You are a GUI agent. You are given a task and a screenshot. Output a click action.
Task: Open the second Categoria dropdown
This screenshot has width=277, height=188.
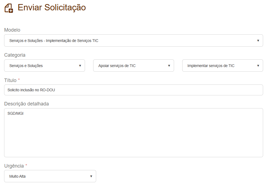(133, 65)
